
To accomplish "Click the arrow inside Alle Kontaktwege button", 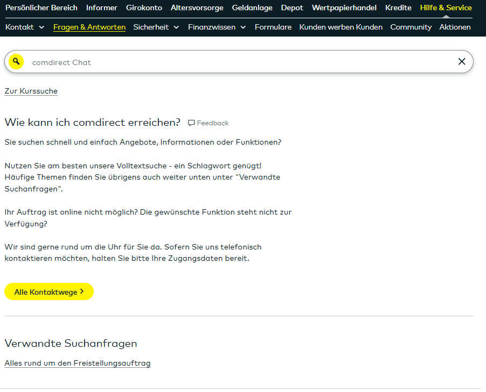I will tap(82, 291).
